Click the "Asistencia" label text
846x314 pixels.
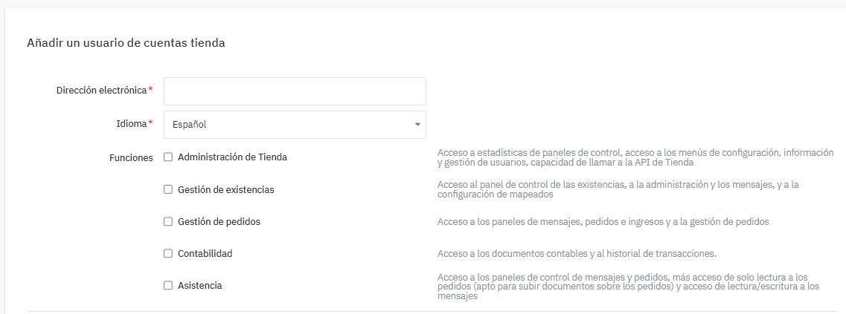[x=199, y=286]
